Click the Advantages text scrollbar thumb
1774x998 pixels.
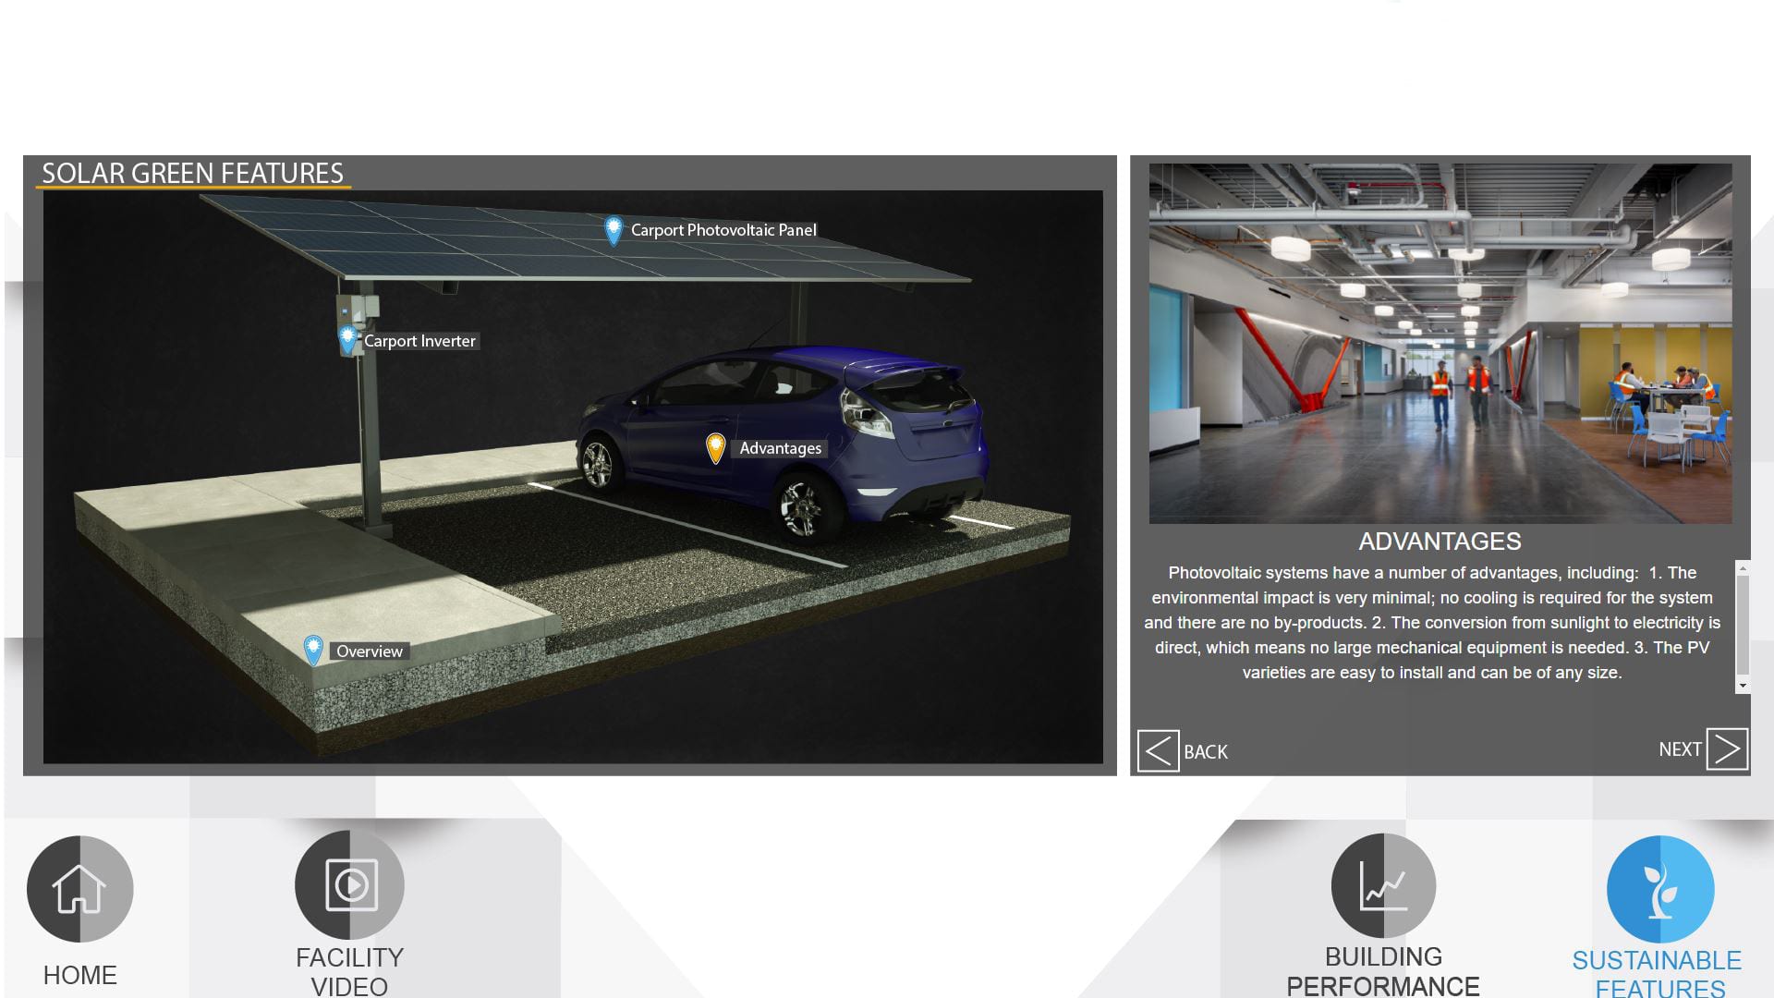pos(1743,626)
